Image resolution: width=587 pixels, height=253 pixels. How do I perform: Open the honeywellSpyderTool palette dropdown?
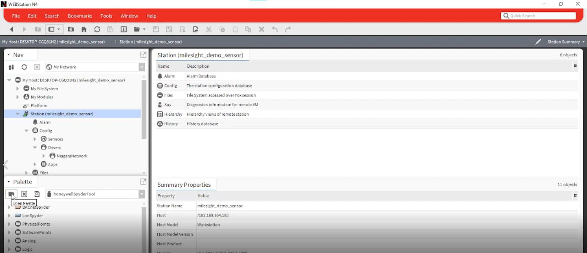(x=142, y=194)
